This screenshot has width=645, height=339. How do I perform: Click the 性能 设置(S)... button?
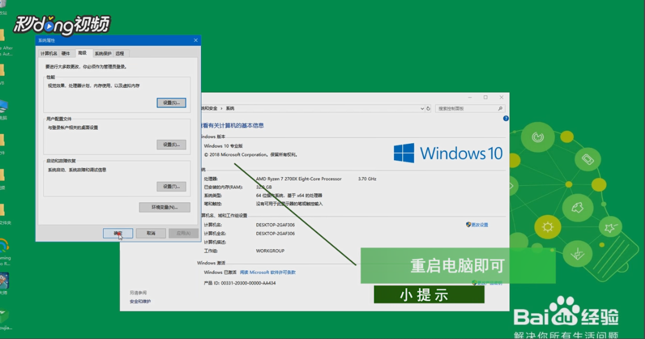click(x=171, y=102)
